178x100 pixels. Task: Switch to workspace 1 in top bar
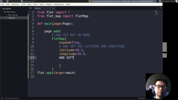pyautogui.click(x=3, y=1)
